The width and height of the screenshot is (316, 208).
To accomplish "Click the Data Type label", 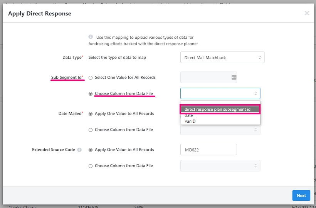I will click(73, 57).
